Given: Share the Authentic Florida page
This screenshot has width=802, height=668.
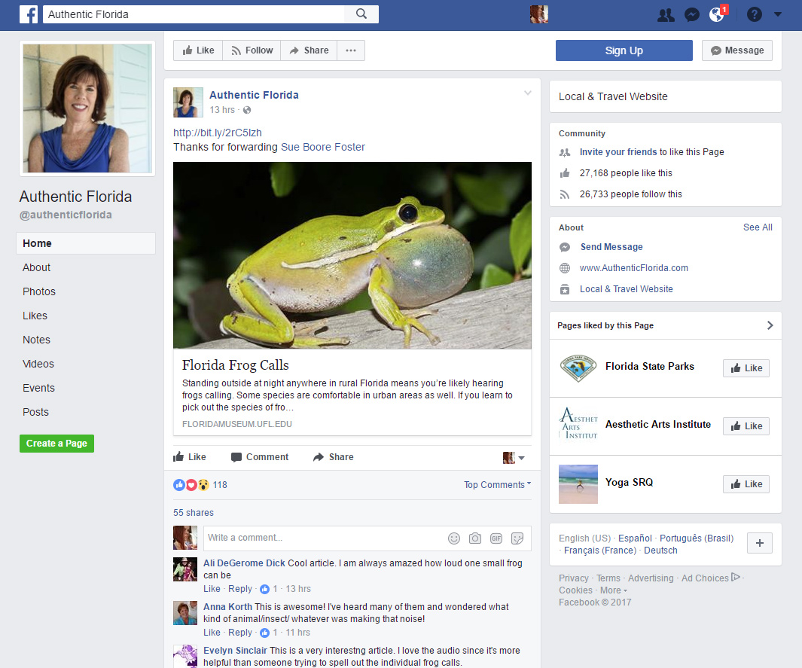Looking at the screenshot, I should 309,50.
